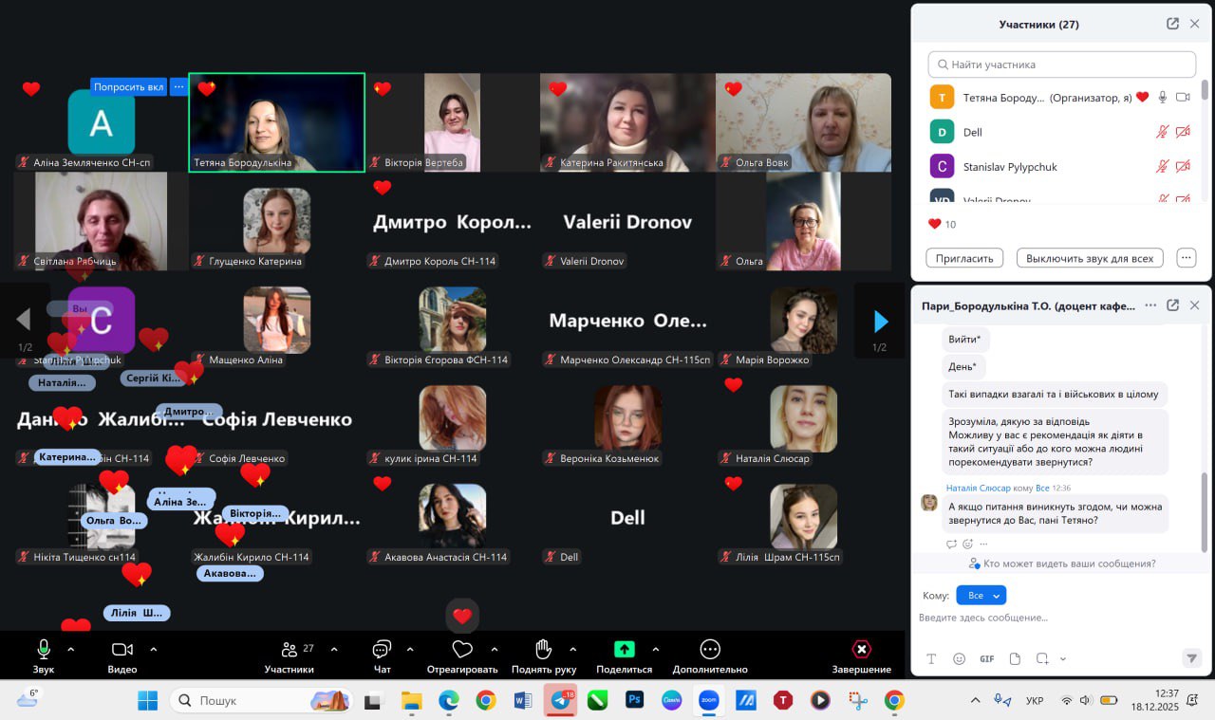Image resolution: width=1215 pixels, height=720 pixels.
Task: Open the emoji picker in chat
Action: (x=959, y=658)
